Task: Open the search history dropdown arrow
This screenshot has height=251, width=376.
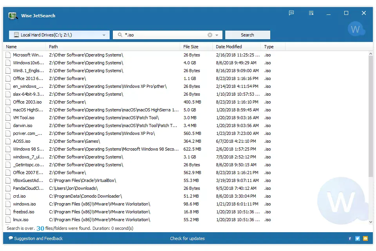Action: point(217,35)
